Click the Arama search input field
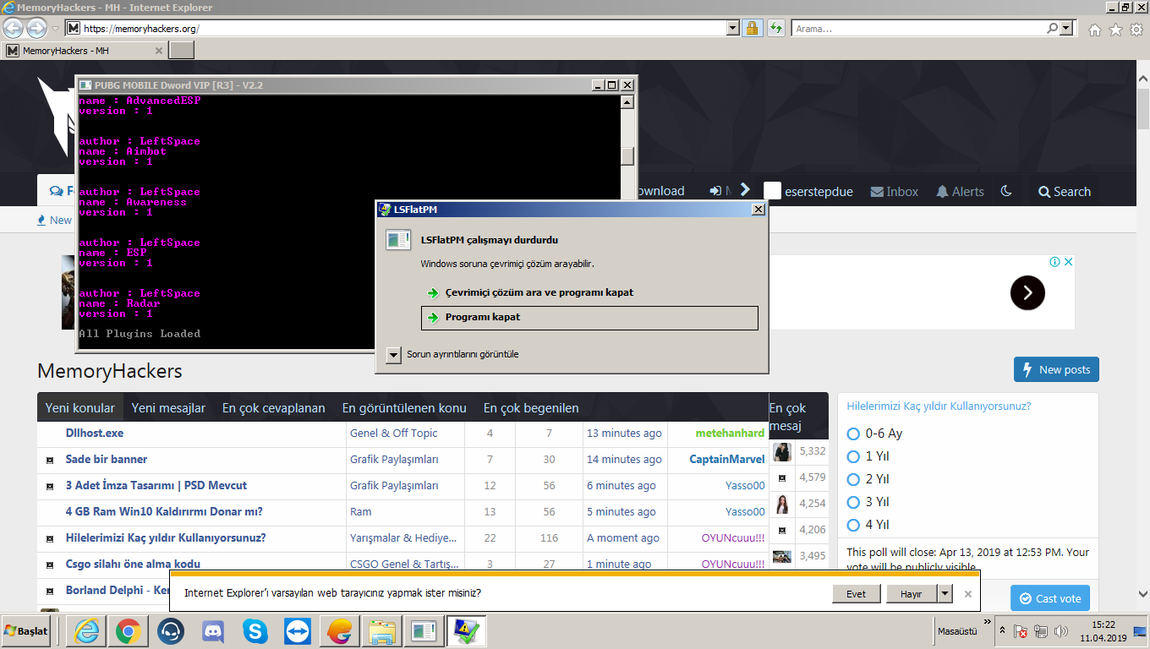Screen dimensions: 1150x649 (x=919, y=28)
